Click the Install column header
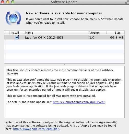 tap(17, 33)
